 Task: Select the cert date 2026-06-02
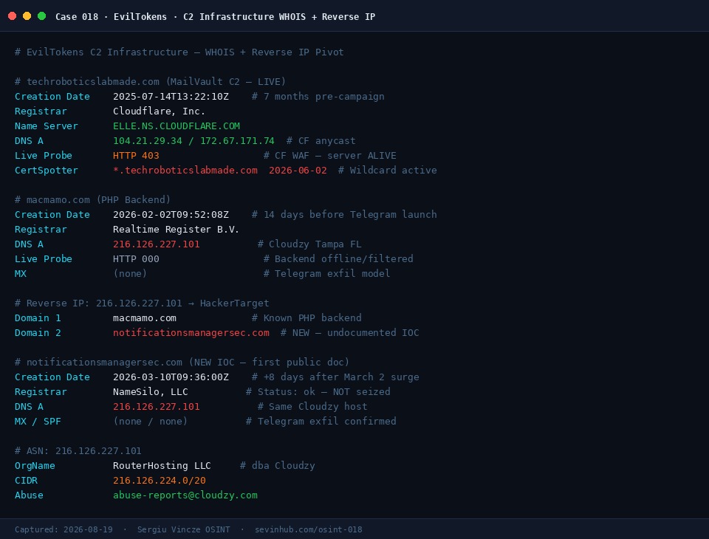[x=298, y=170]
